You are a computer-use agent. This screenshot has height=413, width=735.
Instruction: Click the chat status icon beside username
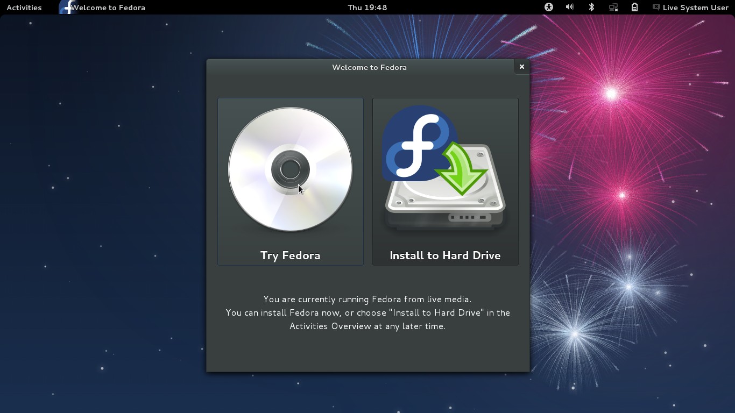coord(656,8)
